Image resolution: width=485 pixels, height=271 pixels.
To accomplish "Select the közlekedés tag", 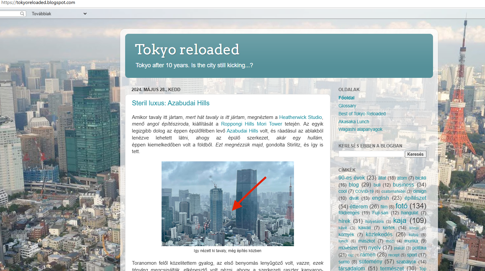I will 379,234.
